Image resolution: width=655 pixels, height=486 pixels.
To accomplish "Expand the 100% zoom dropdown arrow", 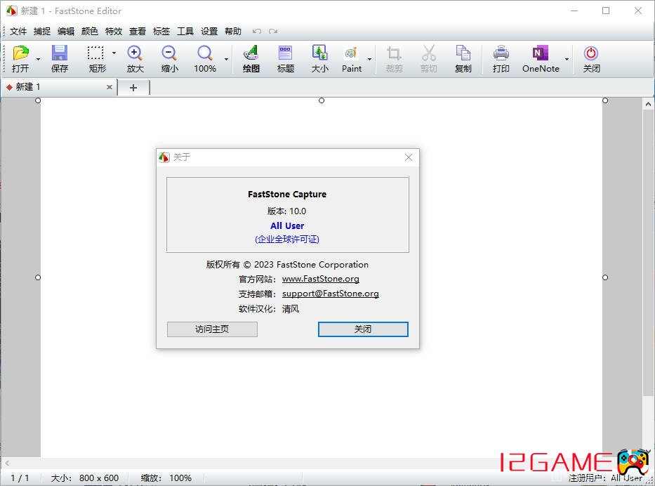I will [227, 59].
